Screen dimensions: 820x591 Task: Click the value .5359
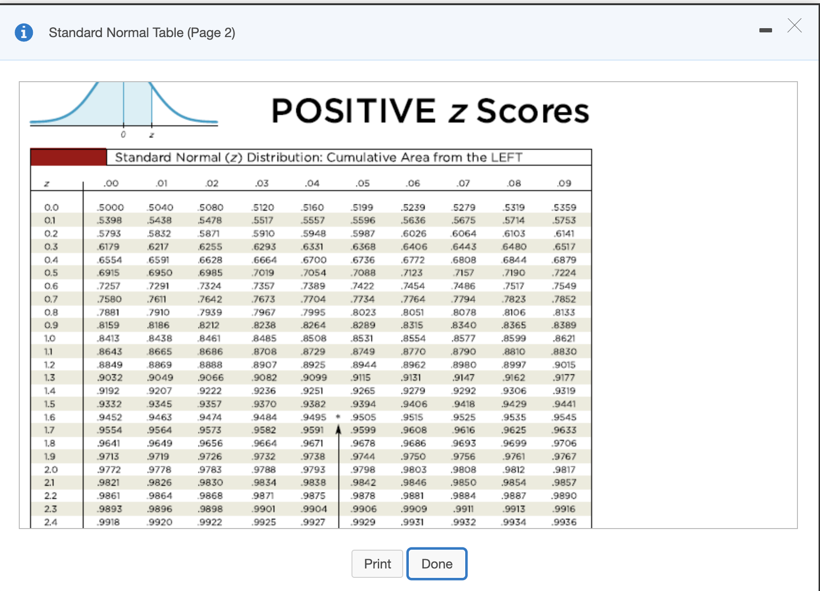564,207
